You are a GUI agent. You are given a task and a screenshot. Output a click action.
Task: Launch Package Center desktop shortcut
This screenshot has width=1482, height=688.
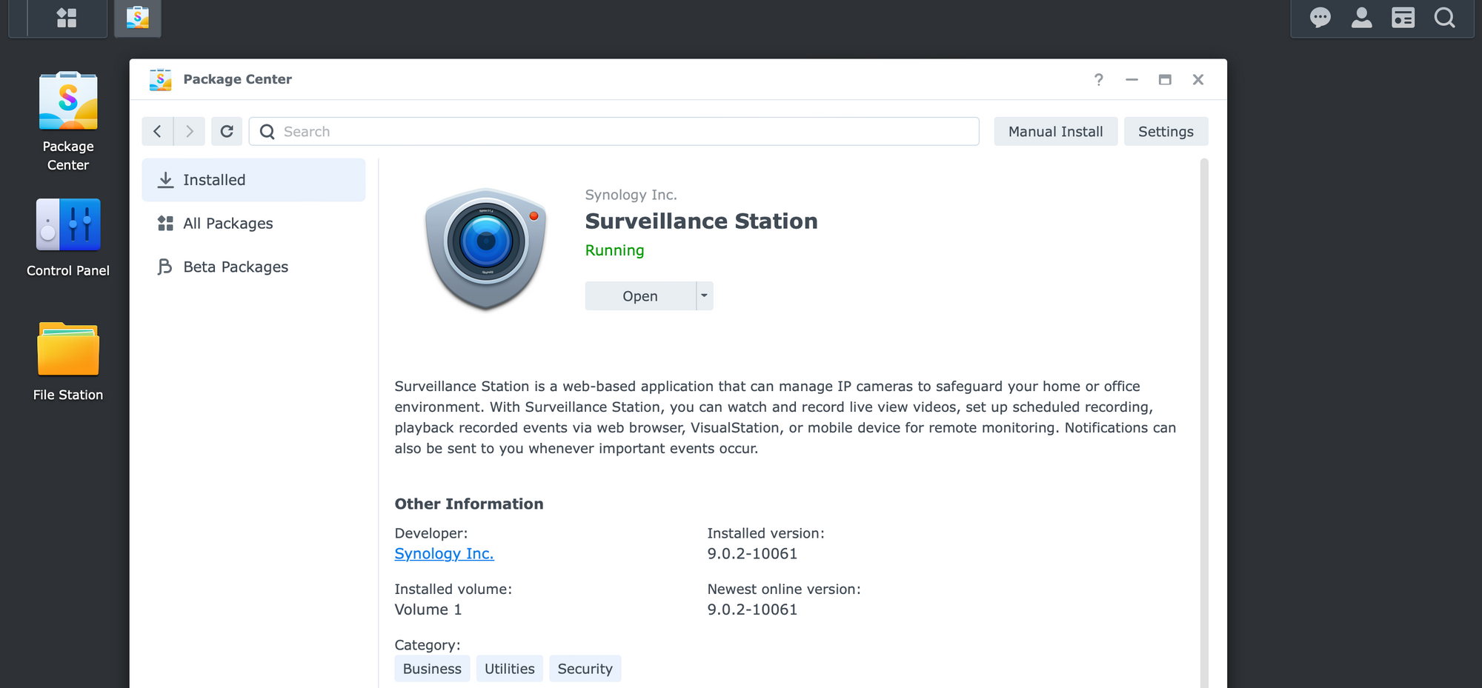[x=68, y=122]
